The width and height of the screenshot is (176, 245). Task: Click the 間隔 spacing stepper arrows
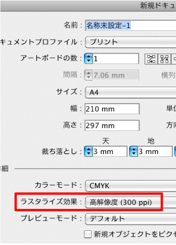[88, 75]
